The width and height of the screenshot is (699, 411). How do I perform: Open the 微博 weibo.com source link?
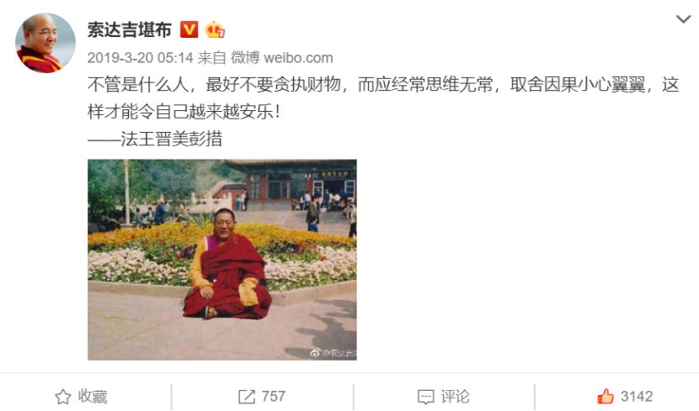[x=282, y=58]
